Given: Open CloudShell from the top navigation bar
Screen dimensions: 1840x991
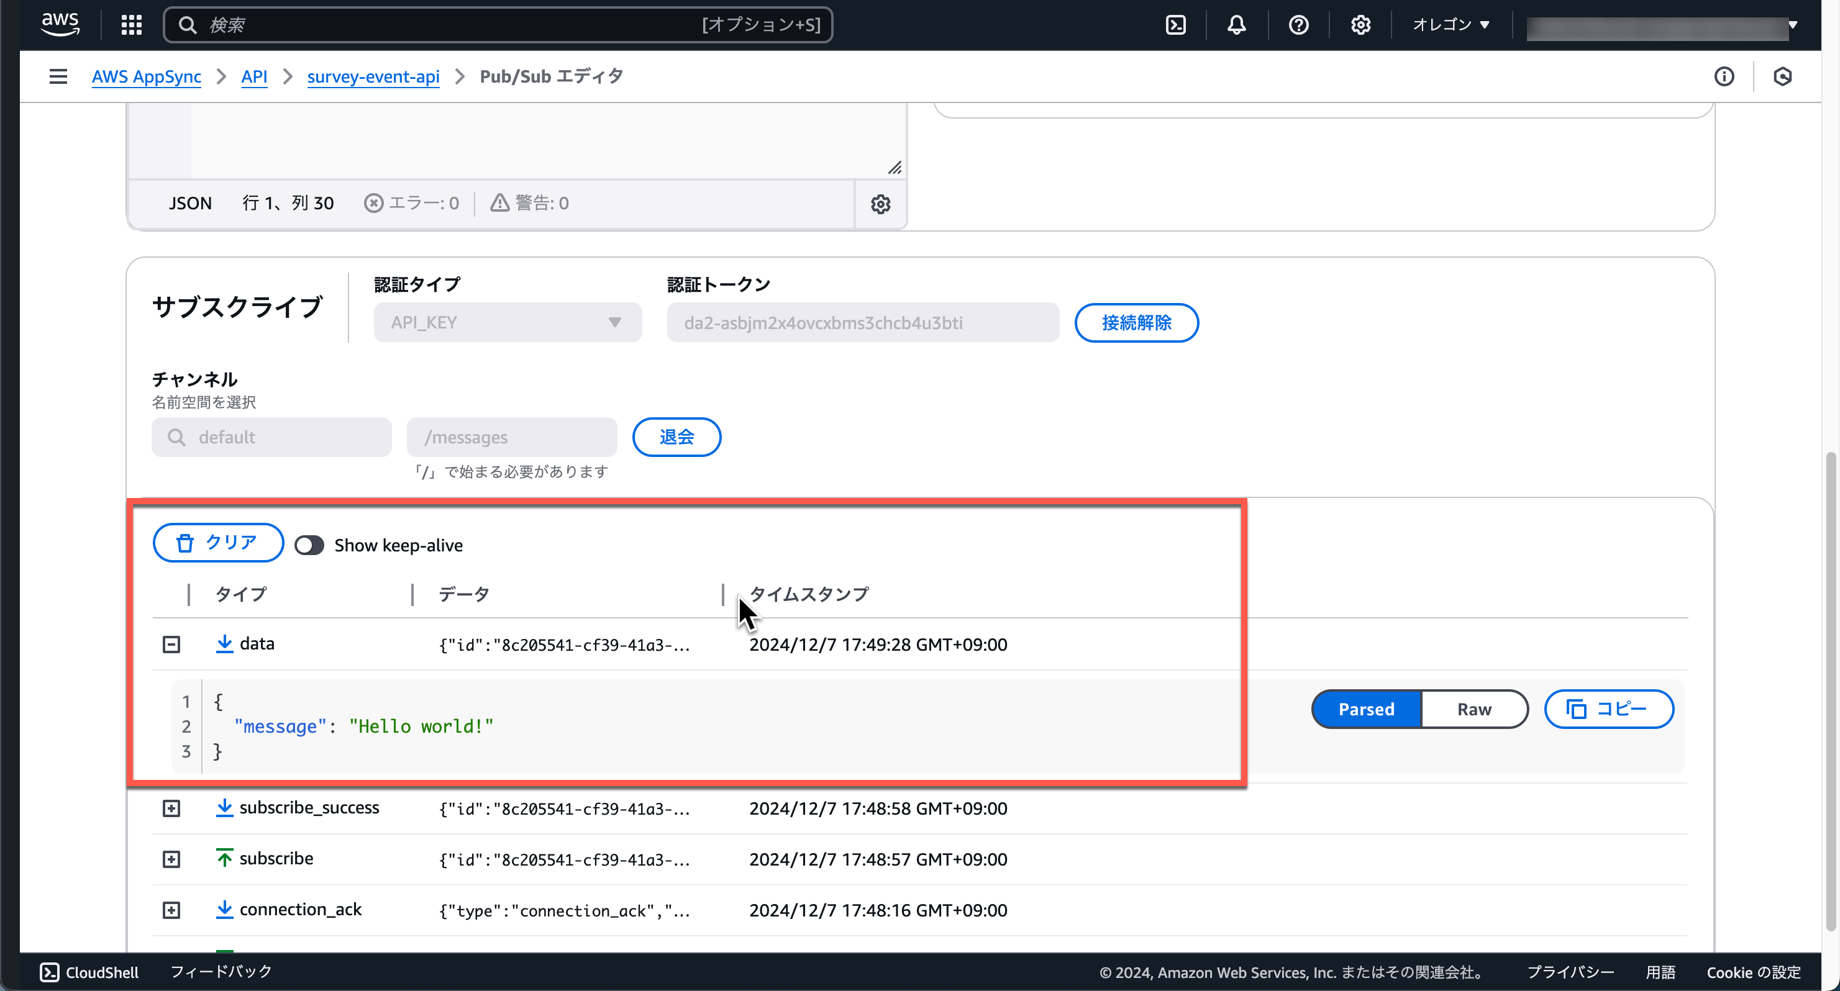Looking at the screenshot, I should [89, 972].
